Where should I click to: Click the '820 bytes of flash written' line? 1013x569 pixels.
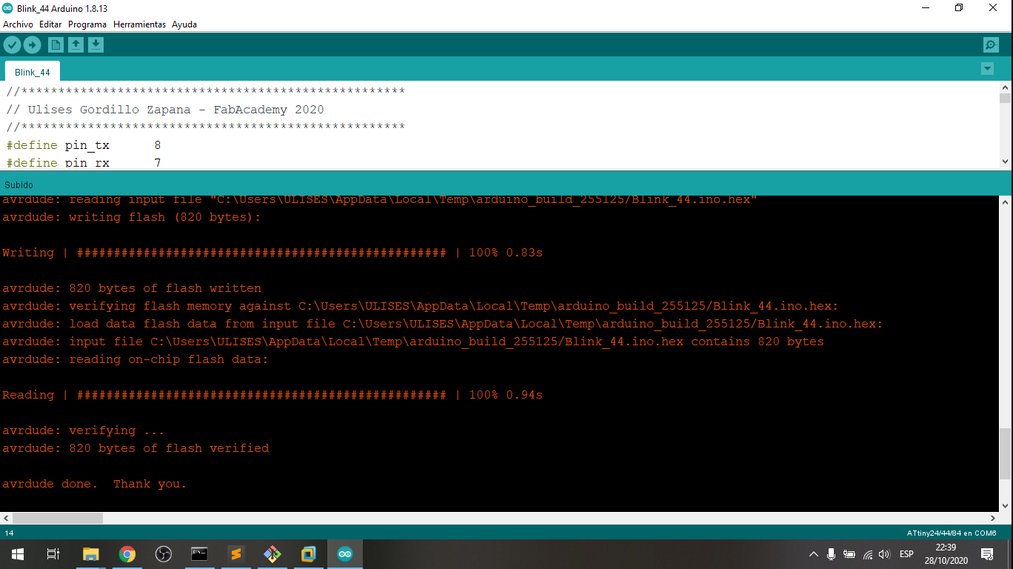tap(132, 288)
